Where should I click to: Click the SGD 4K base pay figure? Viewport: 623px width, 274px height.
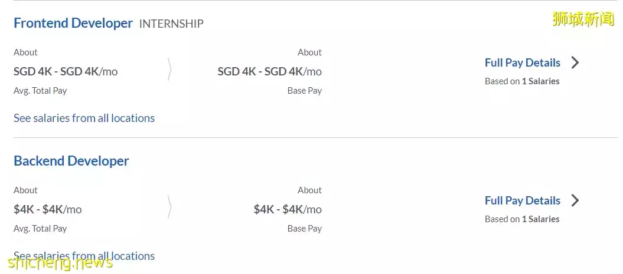[x=269, y=71]
